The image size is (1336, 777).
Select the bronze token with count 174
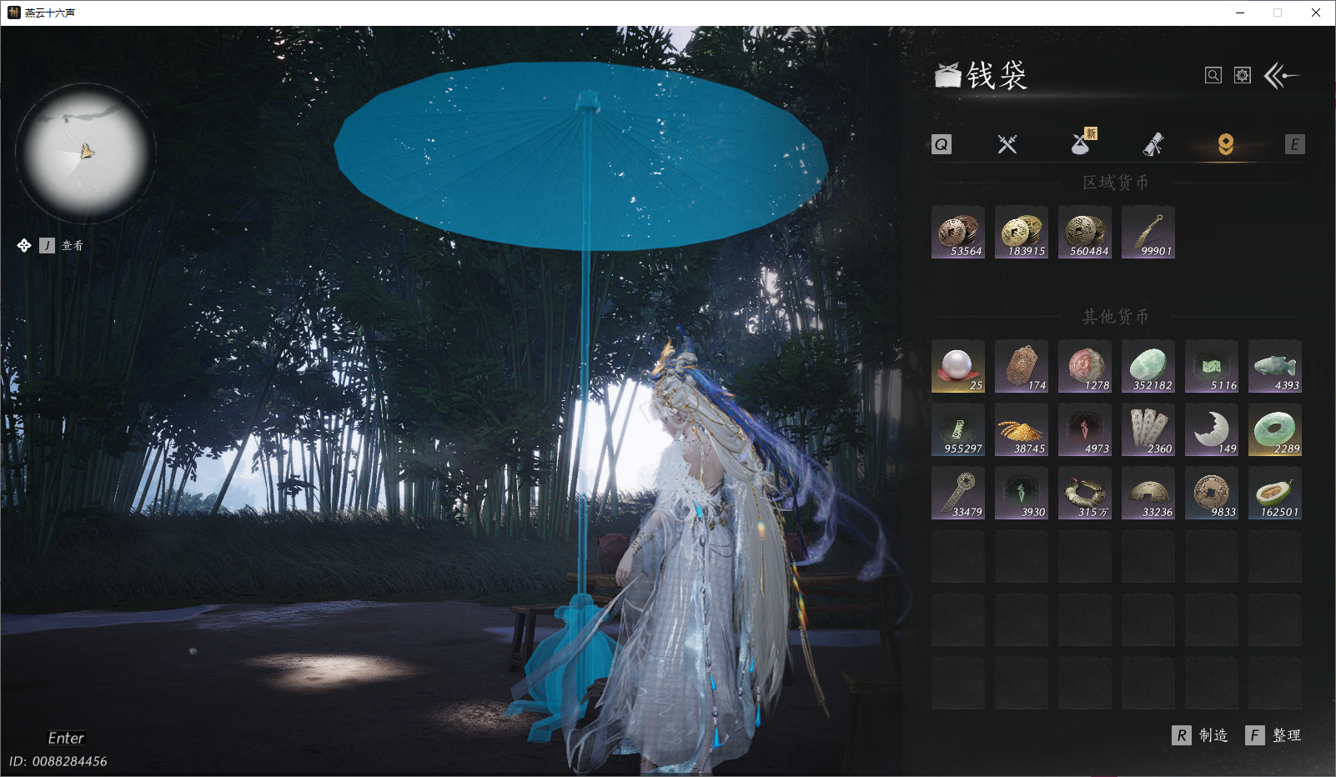click(1022, 367)
